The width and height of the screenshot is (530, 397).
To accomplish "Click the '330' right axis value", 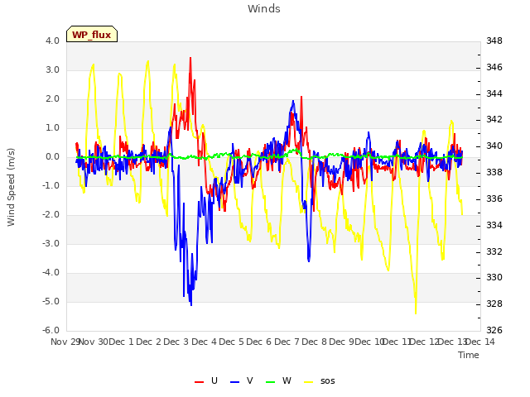I will 494,278.
